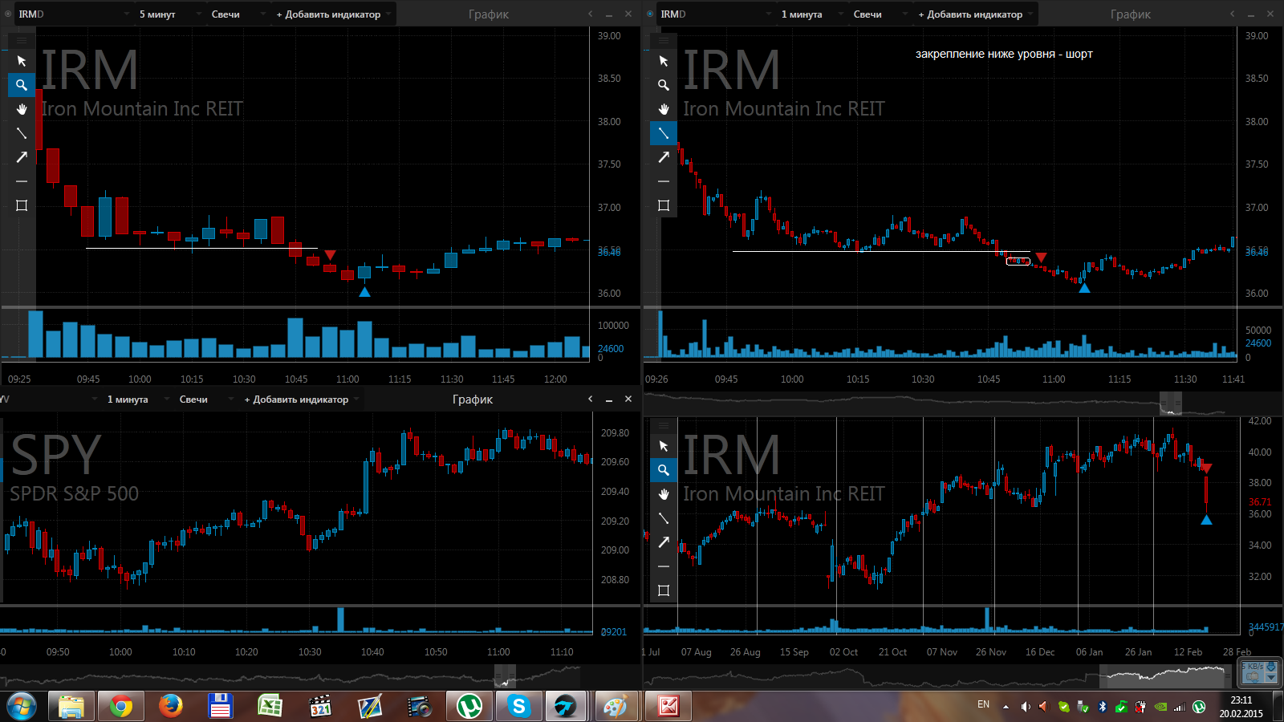Grab navigator range slider under SPY chart
Screen dimensions: 1284x722
pos(505,676)
